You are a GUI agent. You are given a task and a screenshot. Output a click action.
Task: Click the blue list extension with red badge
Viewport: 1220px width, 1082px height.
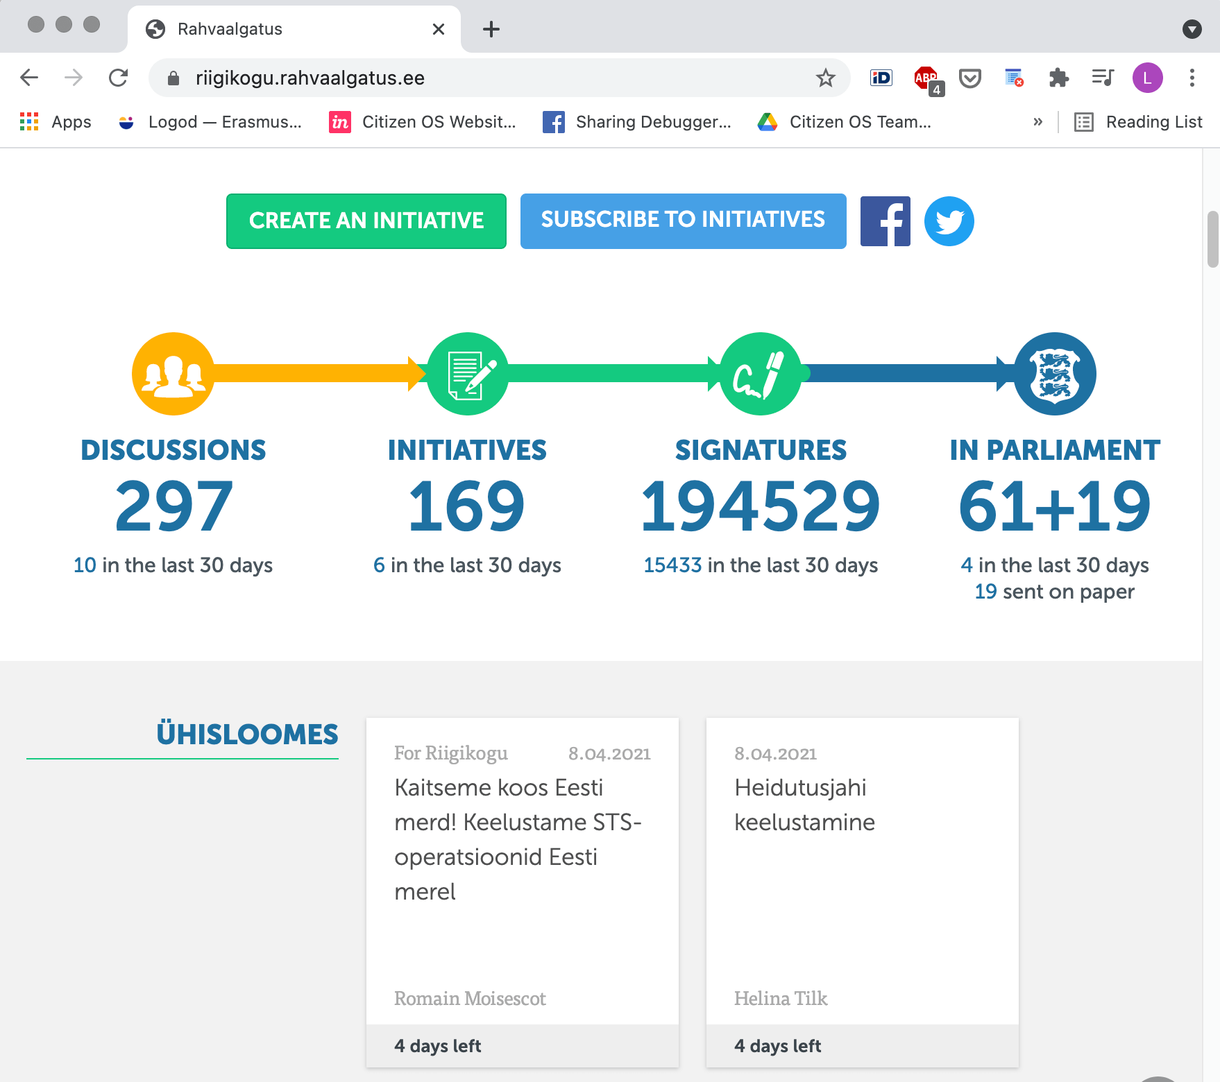coord(1014,78)
